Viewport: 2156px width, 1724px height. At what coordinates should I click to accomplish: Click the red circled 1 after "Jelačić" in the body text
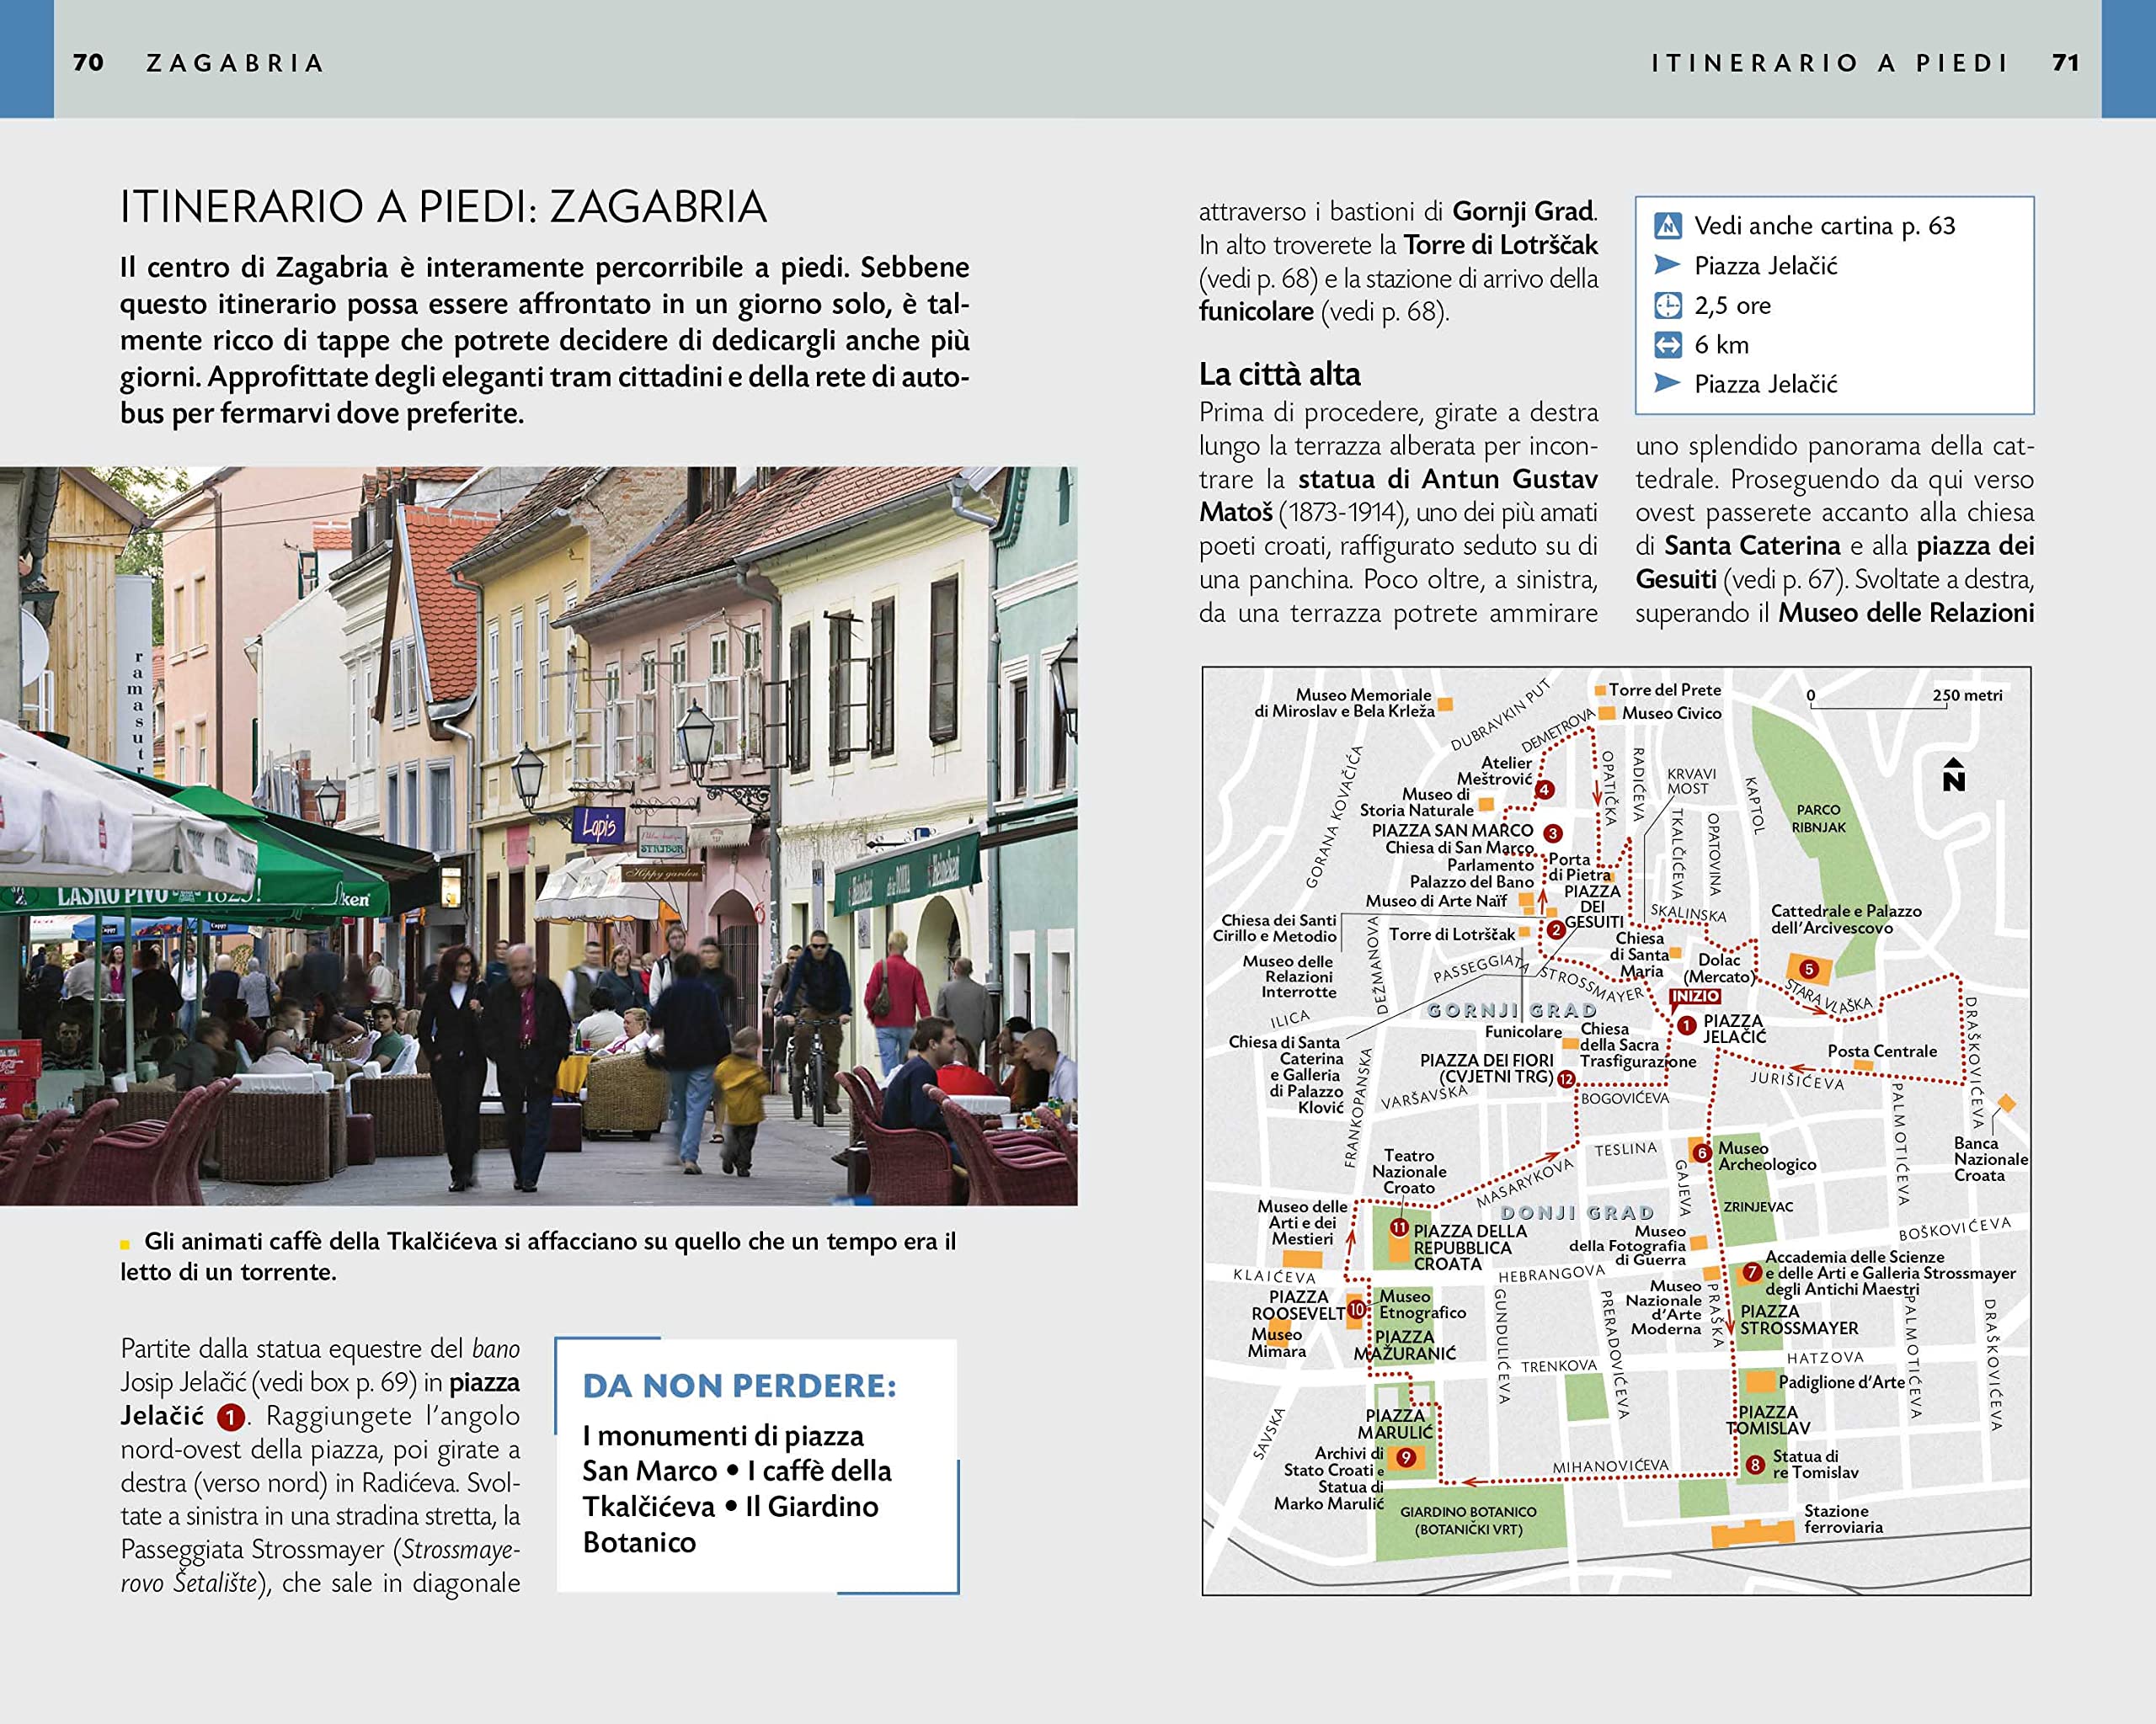(x=231, y=1418)
